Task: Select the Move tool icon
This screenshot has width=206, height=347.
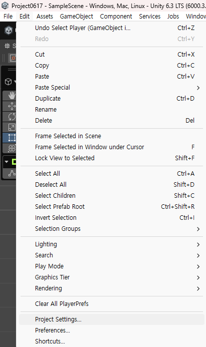Action: click(11, 106)
